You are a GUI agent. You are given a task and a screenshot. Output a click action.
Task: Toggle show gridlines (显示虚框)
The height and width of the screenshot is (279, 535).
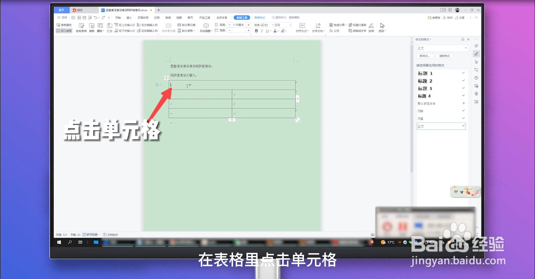[64, 31]
